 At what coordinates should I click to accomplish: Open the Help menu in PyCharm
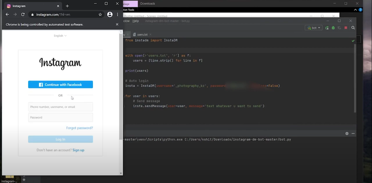click(x=136, y=21)
